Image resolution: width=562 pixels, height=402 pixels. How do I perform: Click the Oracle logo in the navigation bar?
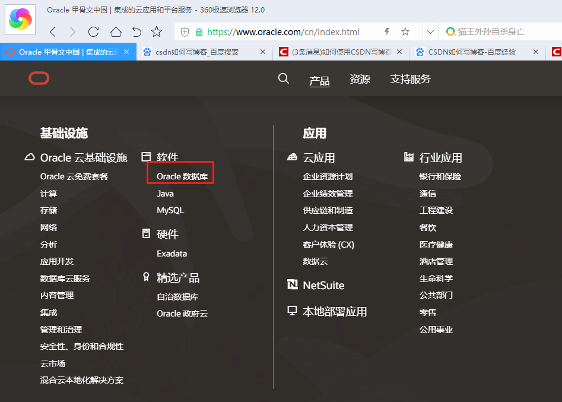[38, 78]
